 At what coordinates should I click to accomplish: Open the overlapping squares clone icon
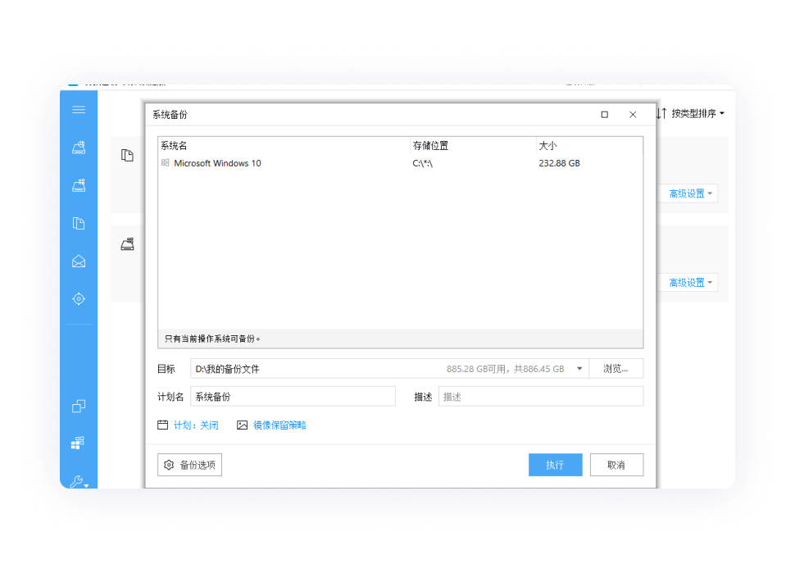coord(79,406)
